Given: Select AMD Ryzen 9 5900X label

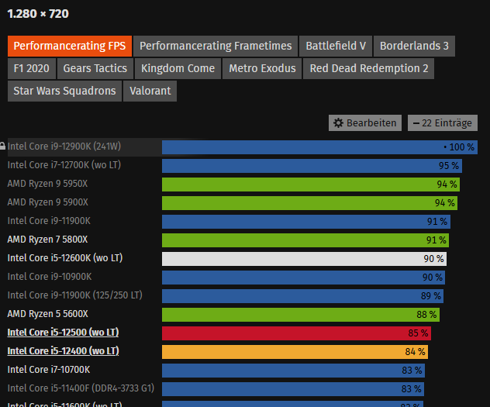Looking at the screenshot, I should (48, 202).
